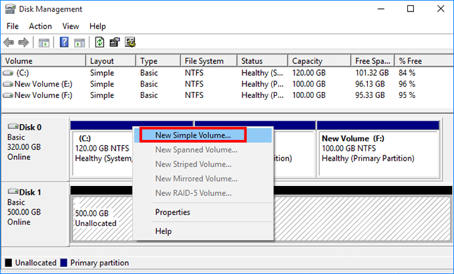Click the Settings toolbar icon with gear
Screen dimensions: 454x274
click(x=130, y=42)
